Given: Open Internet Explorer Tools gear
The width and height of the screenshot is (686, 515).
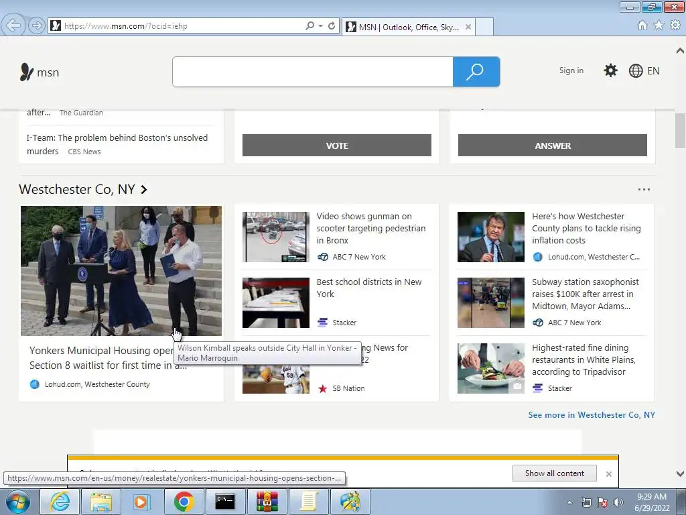Looking at the screenshot, I should 675,25.
